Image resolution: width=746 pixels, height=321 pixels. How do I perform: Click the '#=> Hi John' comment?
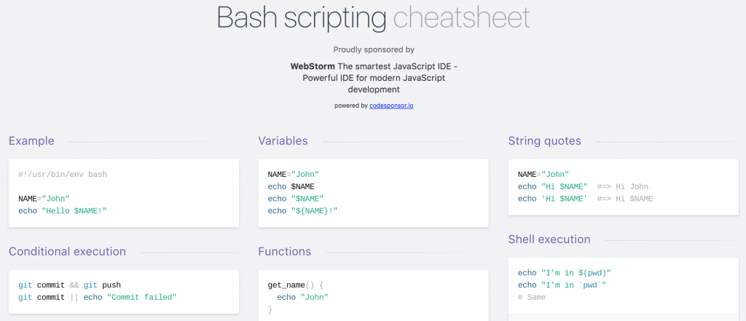[x=623, y=186]
